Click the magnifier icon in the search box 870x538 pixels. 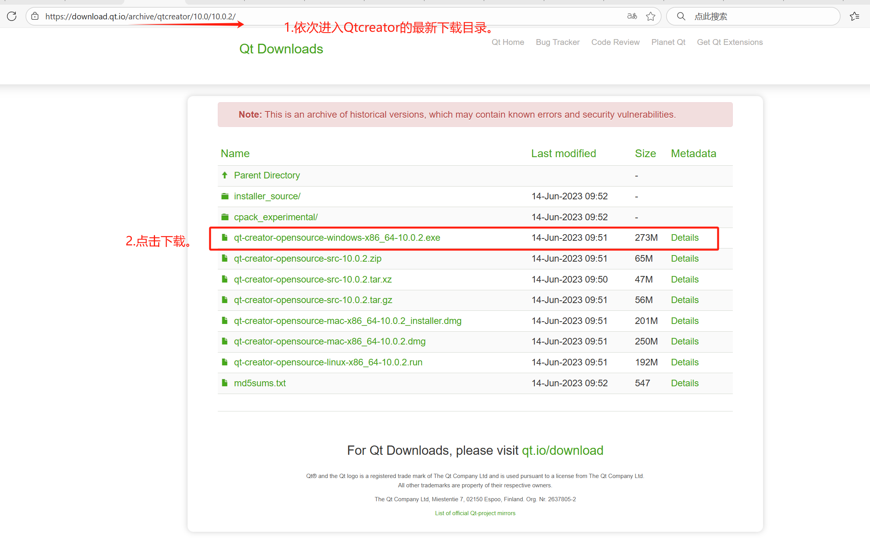(681, 16)
